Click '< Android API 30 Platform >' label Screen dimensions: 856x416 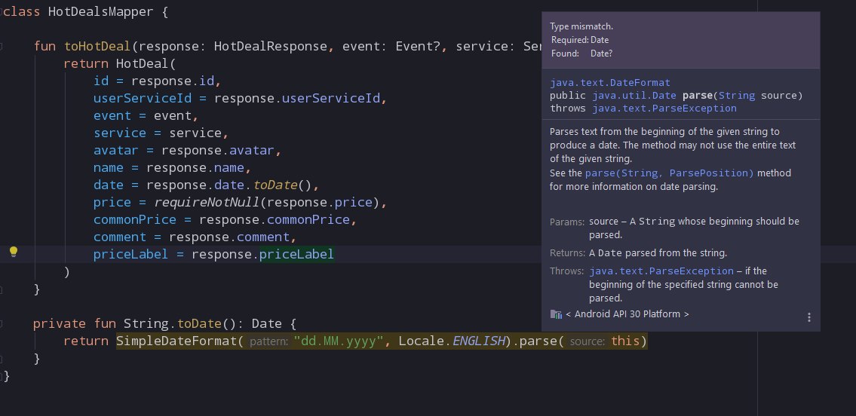627,314
